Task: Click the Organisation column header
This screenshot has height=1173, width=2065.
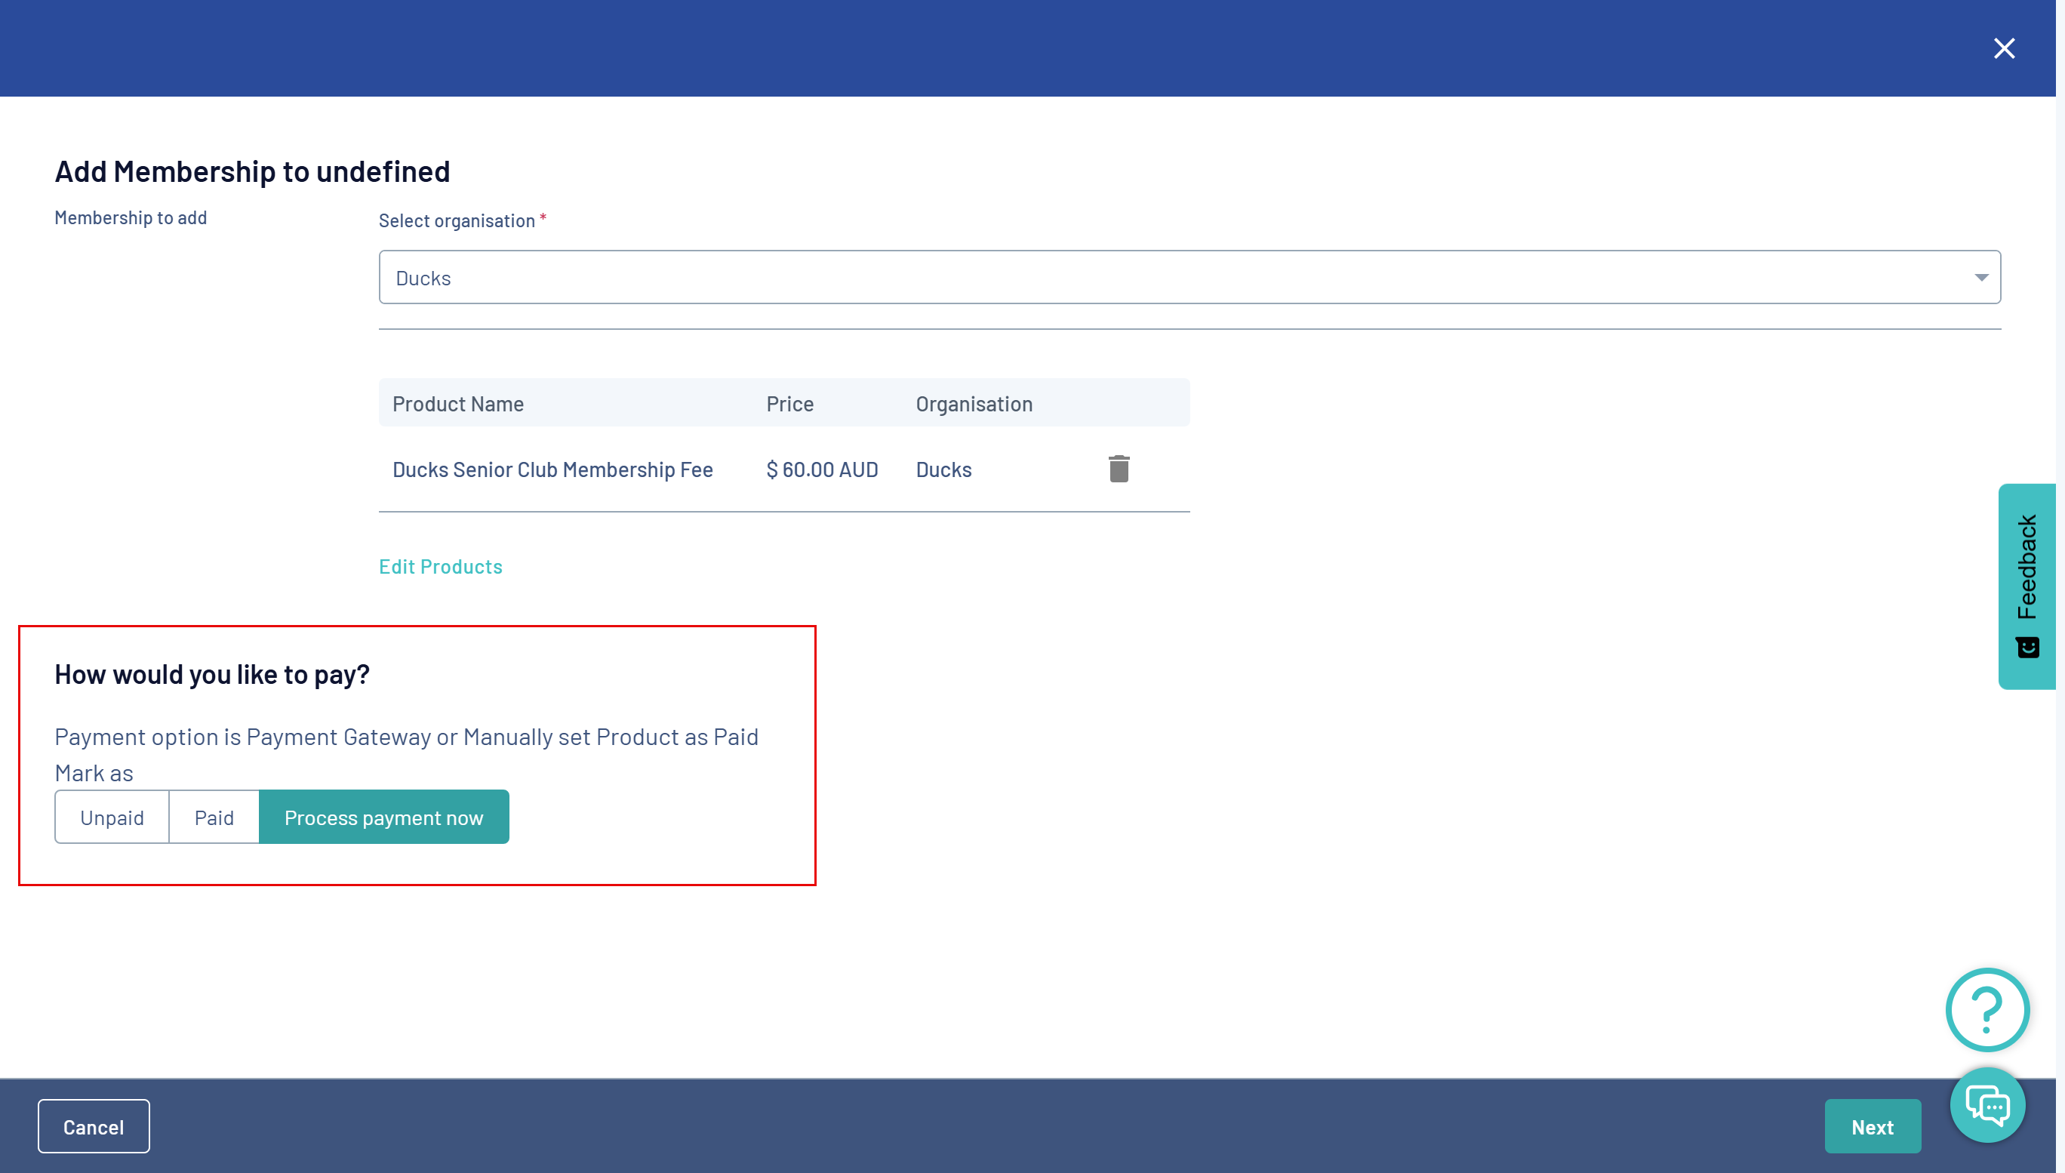Action: [x=974, y=404]
